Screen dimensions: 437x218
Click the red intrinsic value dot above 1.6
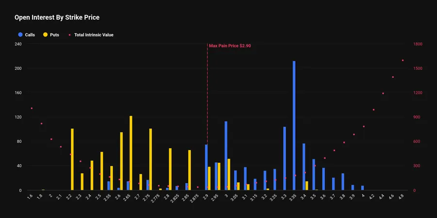pyautogui.click(x=32, y=108)
